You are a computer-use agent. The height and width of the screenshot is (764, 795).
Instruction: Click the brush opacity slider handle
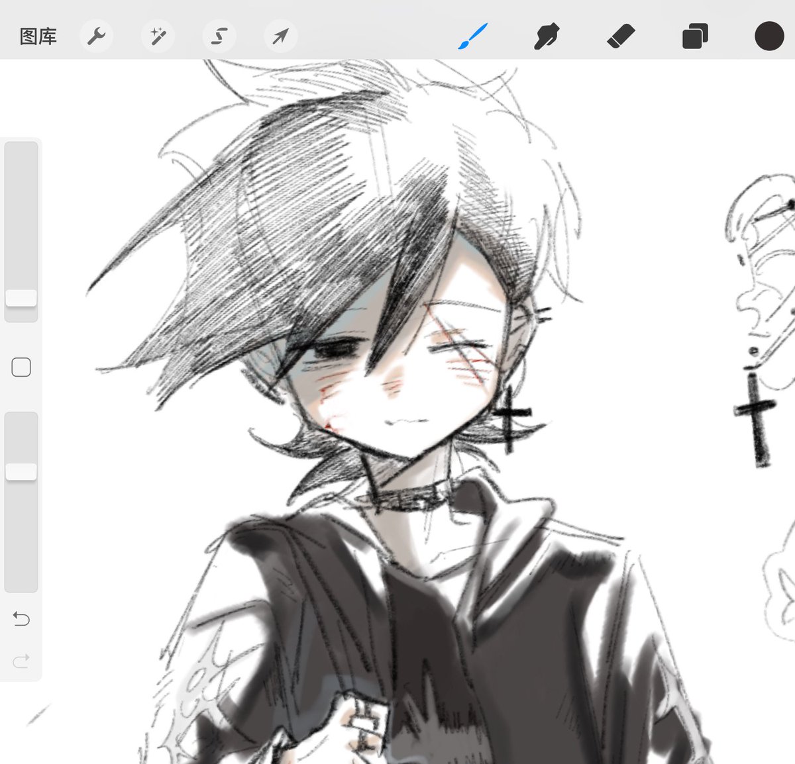21,471
